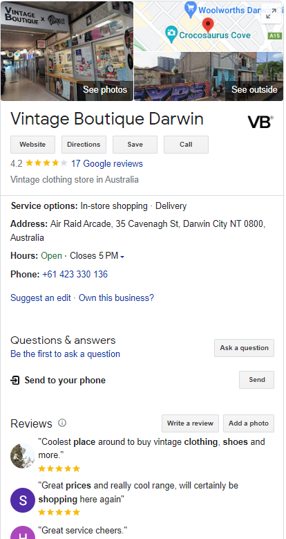Open the 17 Google reviews link
The image size is (286, 539).
tap(107, 163)
